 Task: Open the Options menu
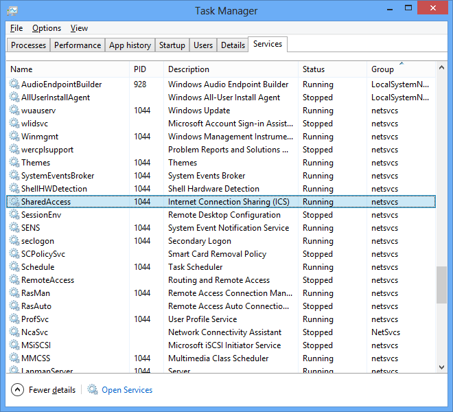[47, 28]
